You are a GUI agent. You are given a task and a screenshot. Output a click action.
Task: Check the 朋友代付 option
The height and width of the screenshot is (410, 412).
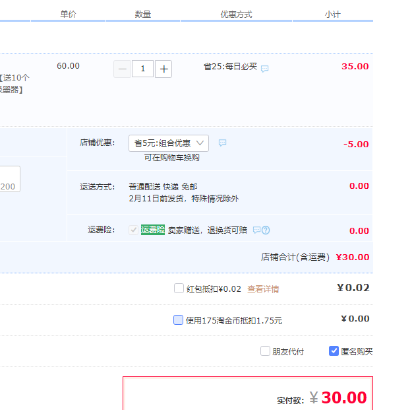pyautogui.click(x=265, y=351)
